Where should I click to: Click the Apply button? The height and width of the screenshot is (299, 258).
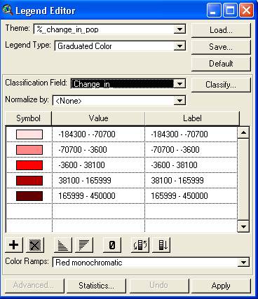point(221,286)
